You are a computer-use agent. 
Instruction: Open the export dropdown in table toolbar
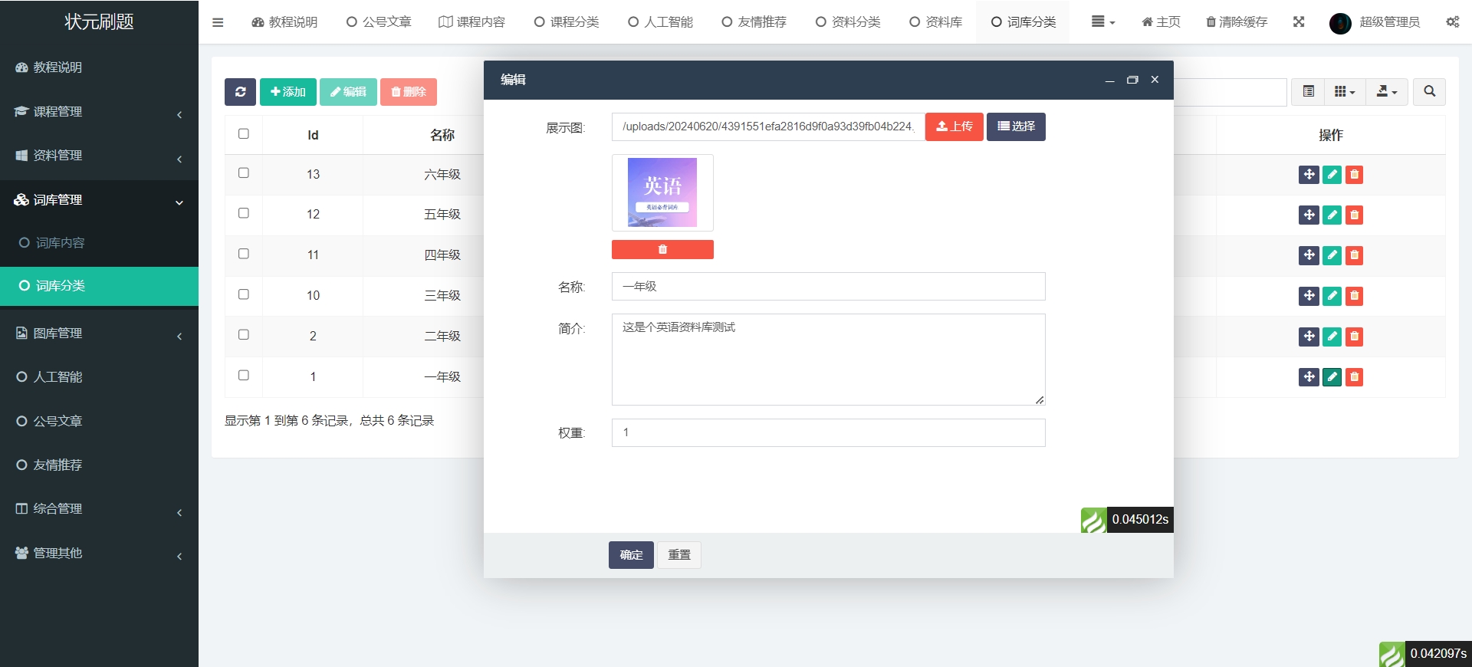1386,92
